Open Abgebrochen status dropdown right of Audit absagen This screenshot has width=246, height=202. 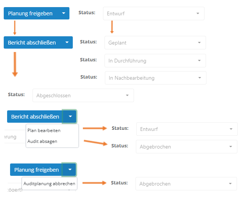click(x=186, y=147)
